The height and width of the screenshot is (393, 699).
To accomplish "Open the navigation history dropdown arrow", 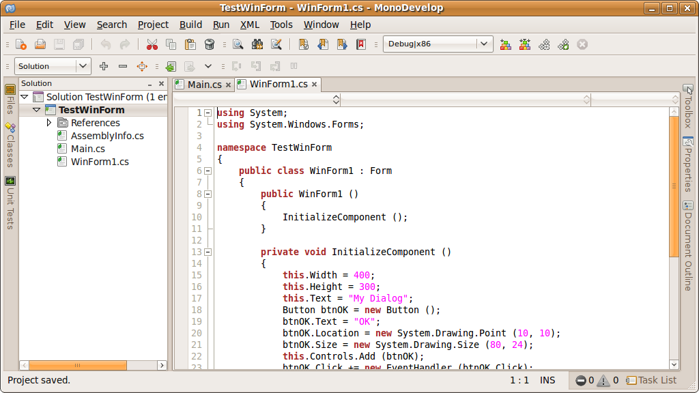I will pyautogui.click(x=208, y=66).
